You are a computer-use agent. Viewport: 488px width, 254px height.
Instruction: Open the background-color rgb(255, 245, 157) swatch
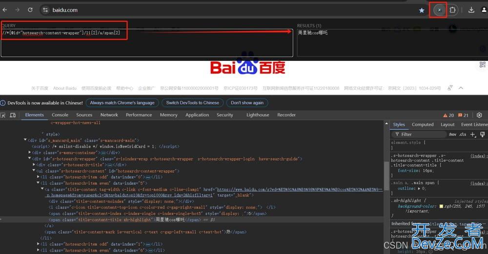click(x=441, y=206)
